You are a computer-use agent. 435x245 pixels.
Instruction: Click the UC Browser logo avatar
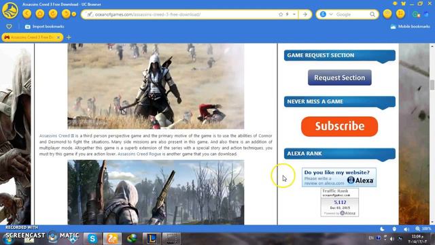click(x=10, y=11)
